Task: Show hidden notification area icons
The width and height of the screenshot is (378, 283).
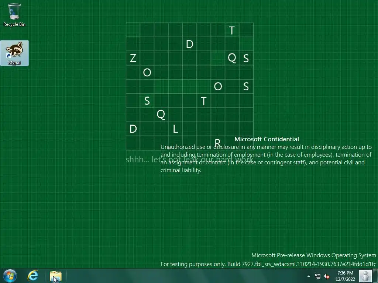Action: tap(309, 276)
